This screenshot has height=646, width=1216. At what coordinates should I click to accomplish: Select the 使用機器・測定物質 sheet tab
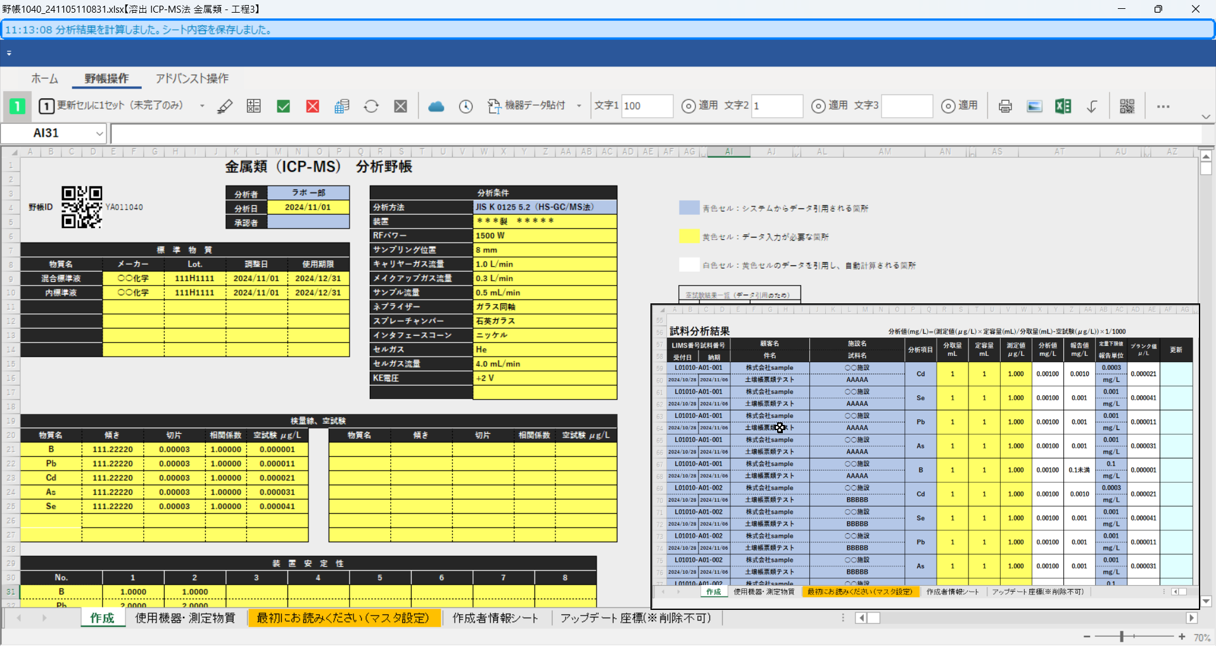tap(185, 618)
